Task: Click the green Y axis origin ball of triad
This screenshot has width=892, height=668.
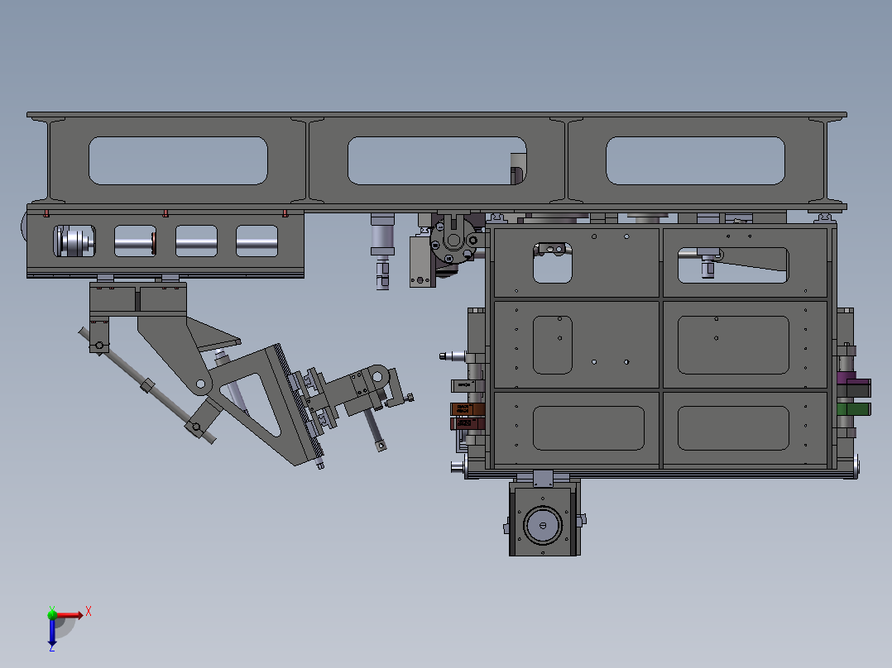Action: tap(52, 614)
